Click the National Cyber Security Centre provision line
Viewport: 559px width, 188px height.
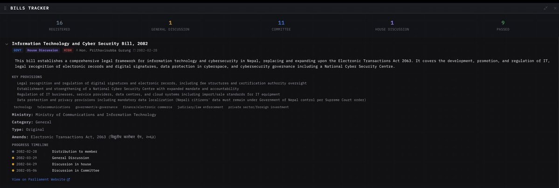pos(128,89)
